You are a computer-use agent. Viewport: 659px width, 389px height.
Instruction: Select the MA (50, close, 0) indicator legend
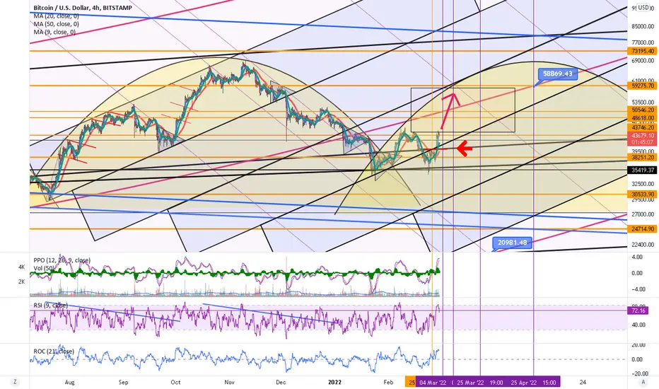pos(57,24)
